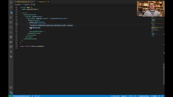Click the green remote indicator in the status bar
The height and width of the screenshot is (97, 173).
pos(10,96)
